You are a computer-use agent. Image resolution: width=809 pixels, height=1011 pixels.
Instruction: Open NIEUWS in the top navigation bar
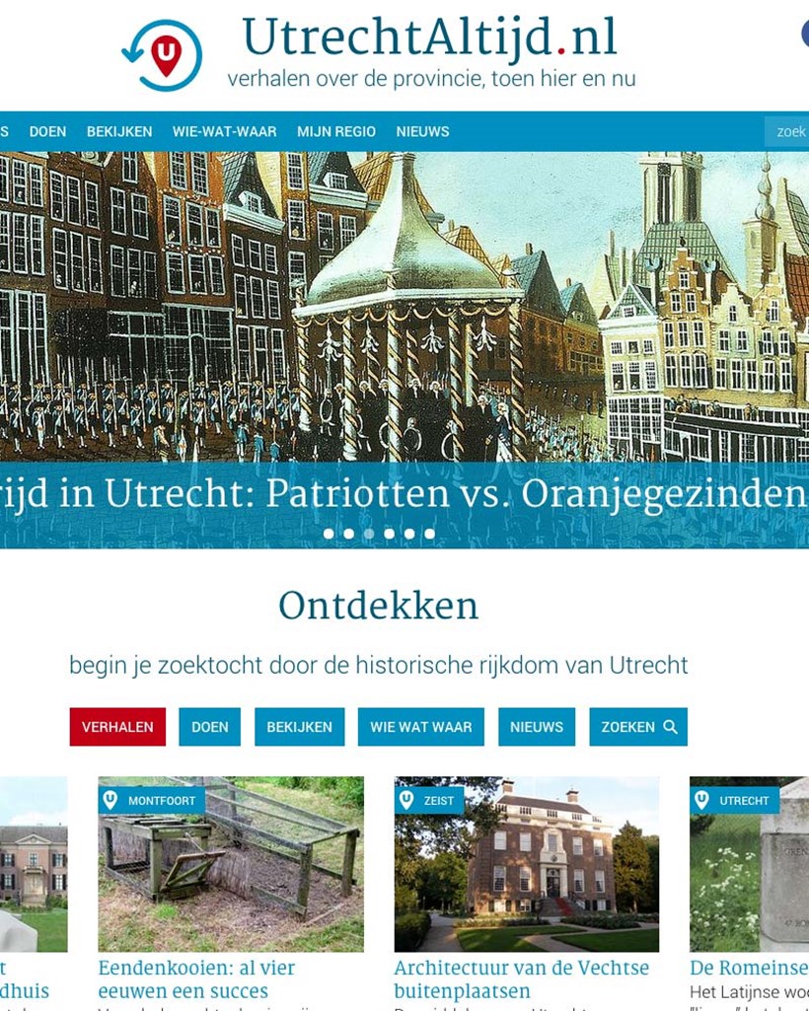(x=422, y=131)
